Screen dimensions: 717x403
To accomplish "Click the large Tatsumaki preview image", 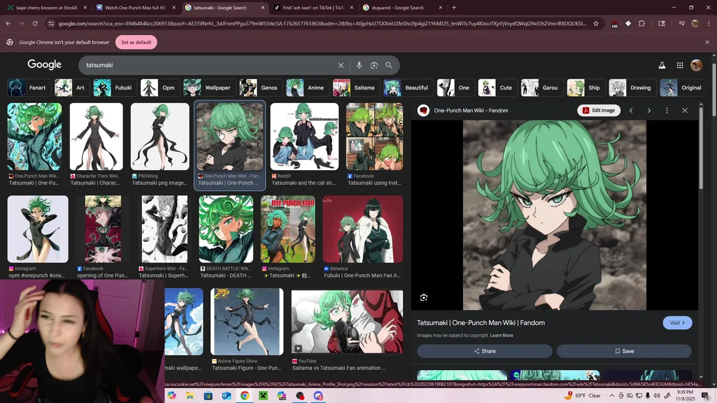I will pyautogui.click(x=555, y=215).
